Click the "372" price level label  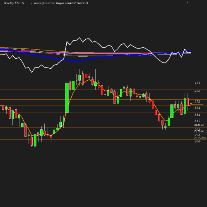coord(197,101)
